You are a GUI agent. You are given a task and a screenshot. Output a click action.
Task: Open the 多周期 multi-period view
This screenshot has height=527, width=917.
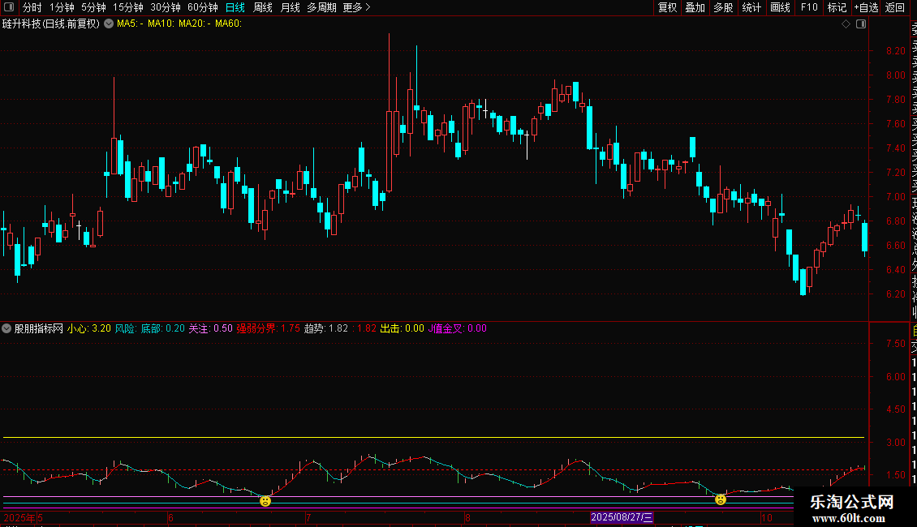[321, 7]
